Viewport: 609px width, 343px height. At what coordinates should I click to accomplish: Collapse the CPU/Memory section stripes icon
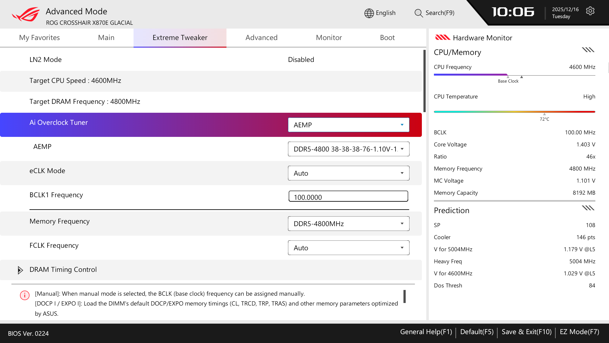588,50
